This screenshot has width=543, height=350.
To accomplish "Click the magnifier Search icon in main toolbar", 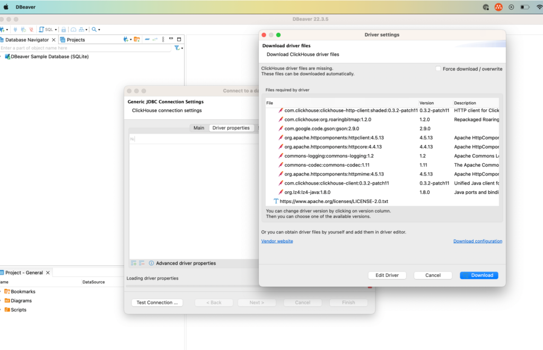I will point(94,29).
